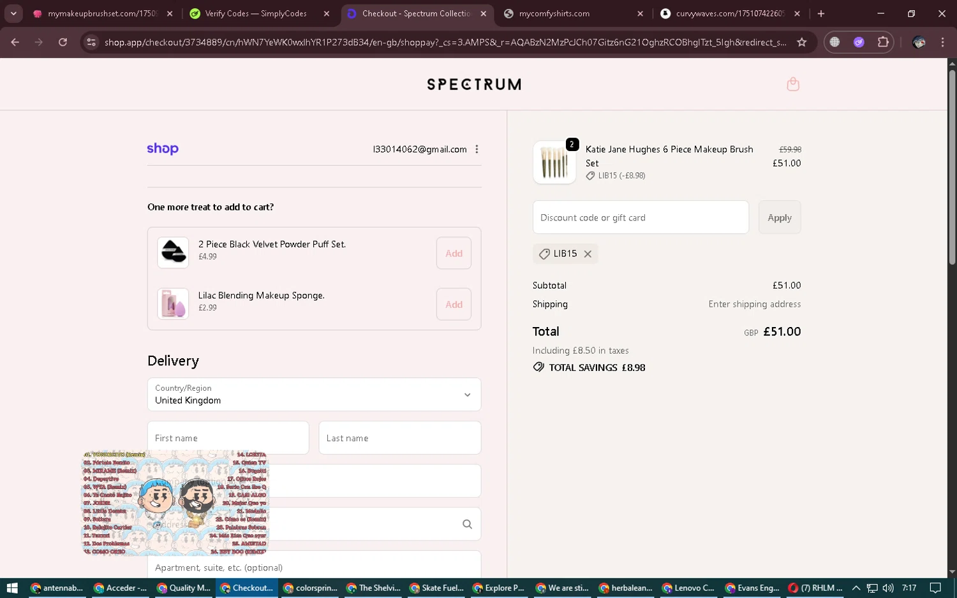Viewport: 957px width, 598px height.
Task: Add the Lilac Blending Makeup Sponge
Action: [454, 304]
